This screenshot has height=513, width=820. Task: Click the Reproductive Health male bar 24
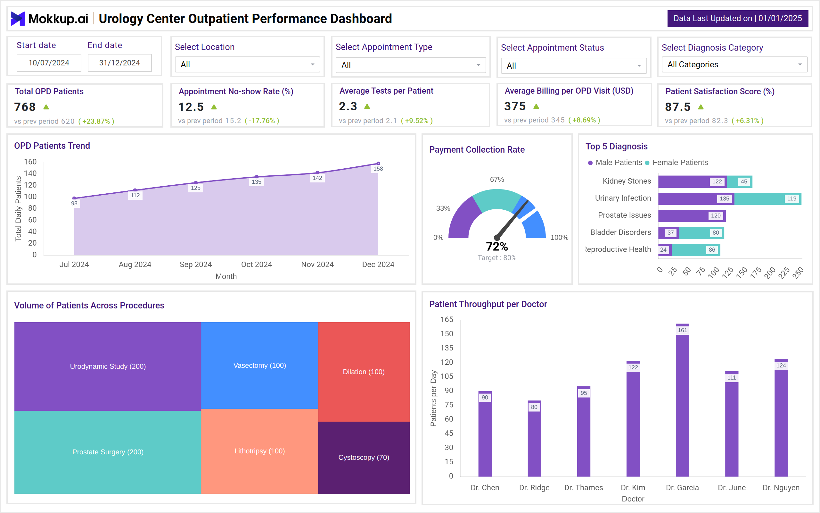(x=665, y=250)
